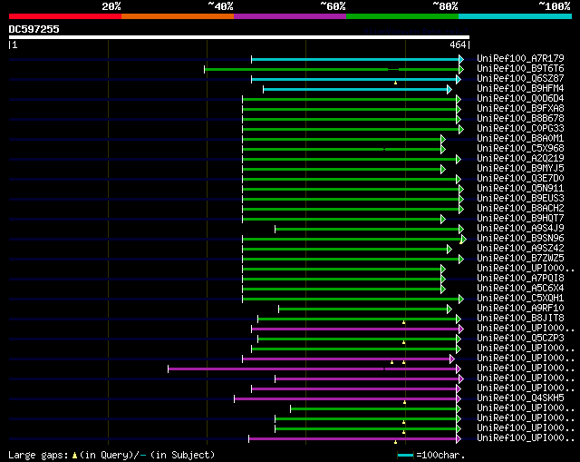The width and height of the screenshot is (580, 462).
Task: Select the UniRef100_A5C6X4 label
Action: click(520, 289)
